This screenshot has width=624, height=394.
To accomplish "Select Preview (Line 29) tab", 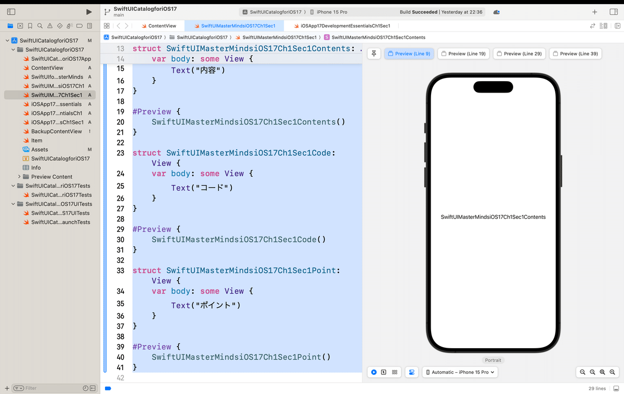I will click(x=519, y=54).
